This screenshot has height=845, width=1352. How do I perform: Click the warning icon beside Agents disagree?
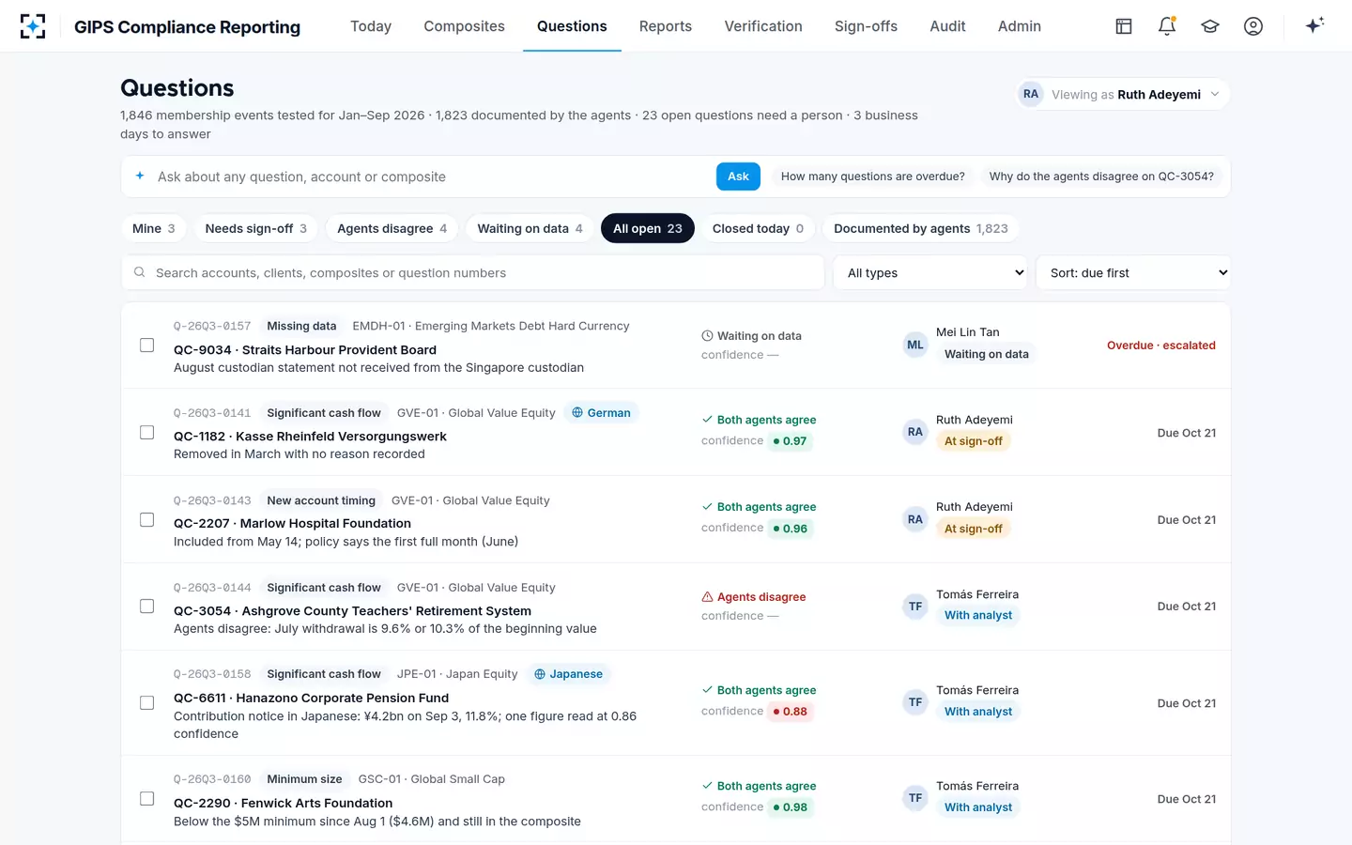[707, 597]
